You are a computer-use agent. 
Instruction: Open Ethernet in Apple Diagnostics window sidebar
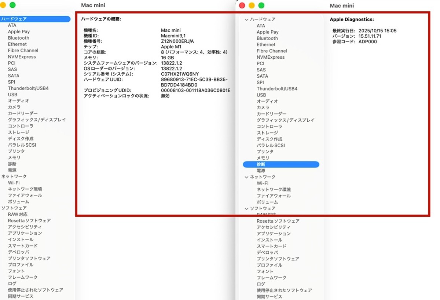[x=266, y=44]
